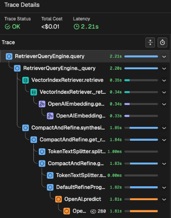Collapse the CompactAndRefine.get_r... chevron
This screenshot has width=171, height=218.
pyautogui.click(x=164, y=140)
